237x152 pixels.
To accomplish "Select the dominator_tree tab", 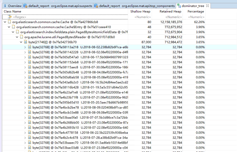I will tap(193, 6).
